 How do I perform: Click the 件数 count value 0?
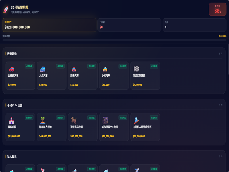pos(165,27)
